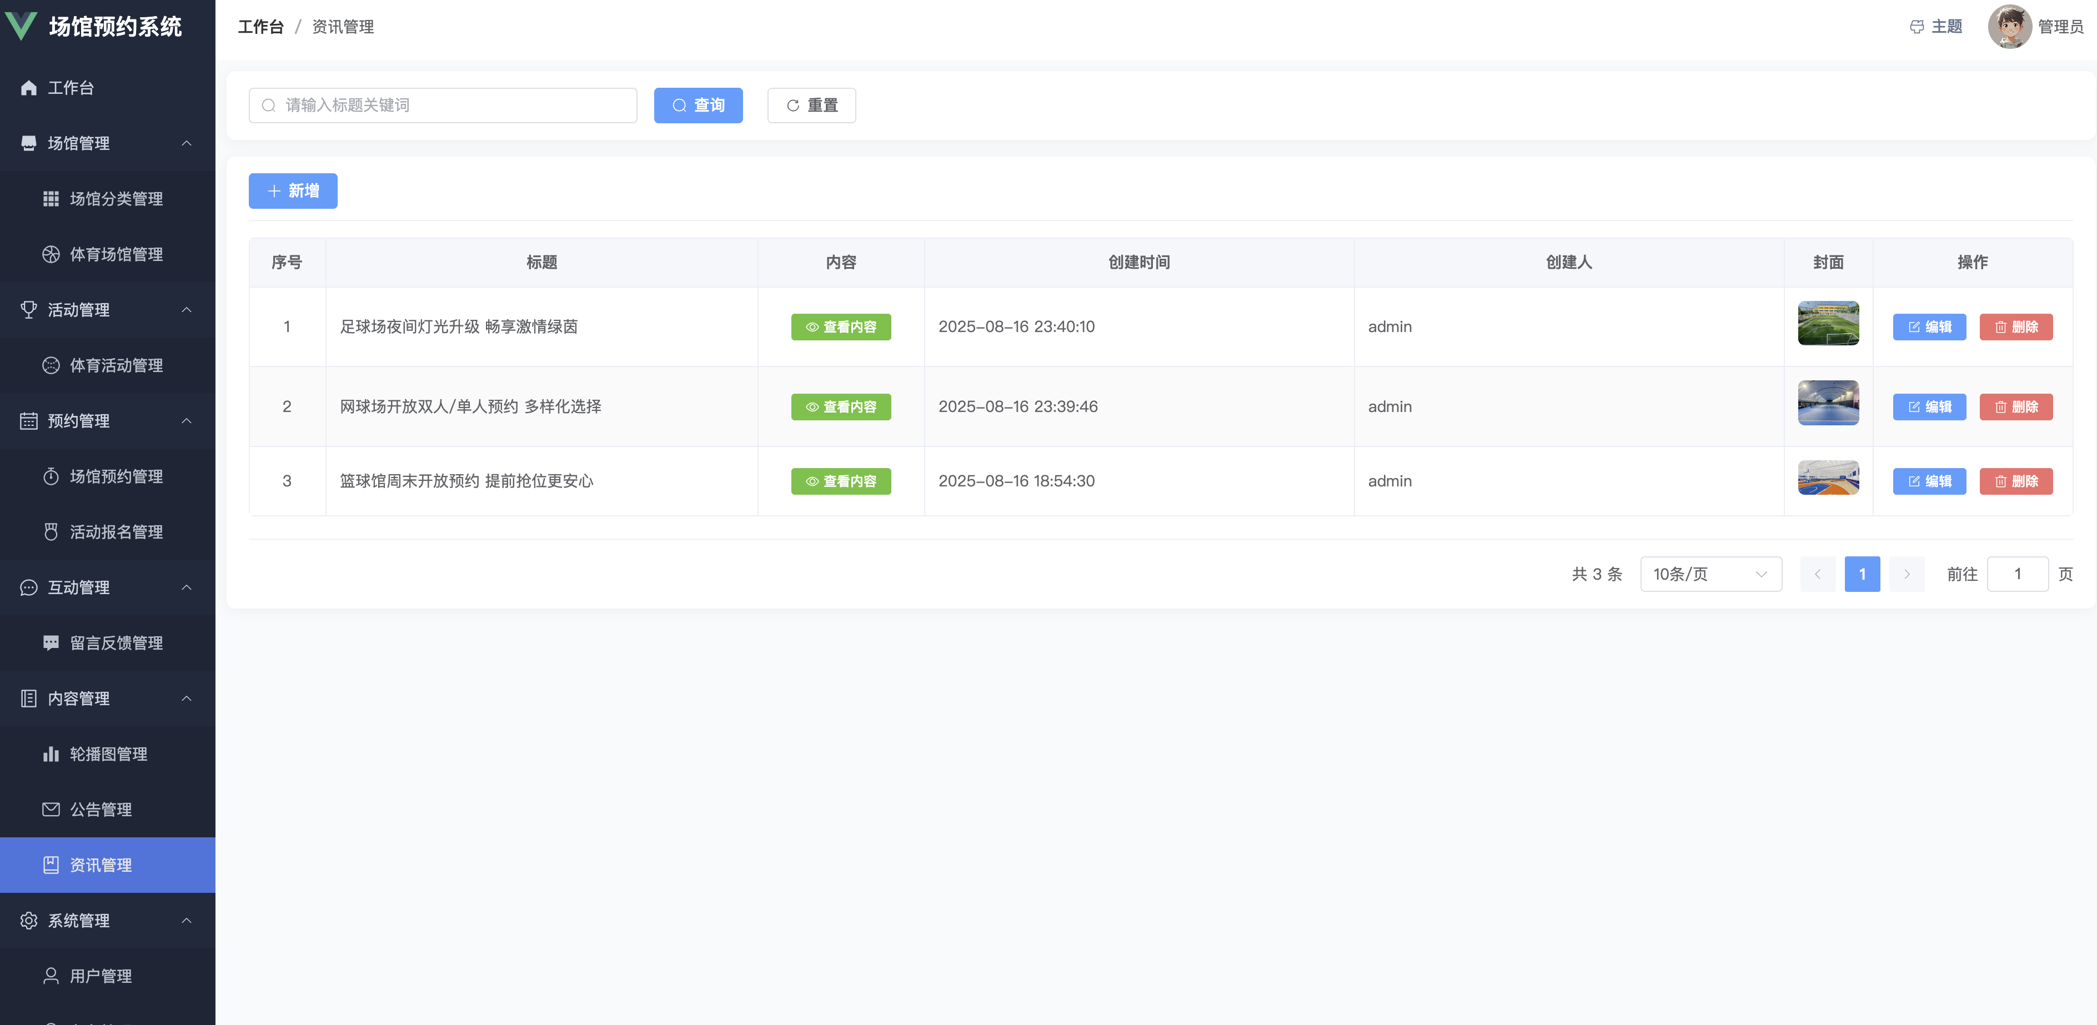
Task: View content of the tennis court article
Action: pyautogui.click(x=841, y=406)
